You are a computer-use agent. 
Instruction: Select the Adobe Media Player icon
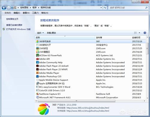(x=37, y=73)
